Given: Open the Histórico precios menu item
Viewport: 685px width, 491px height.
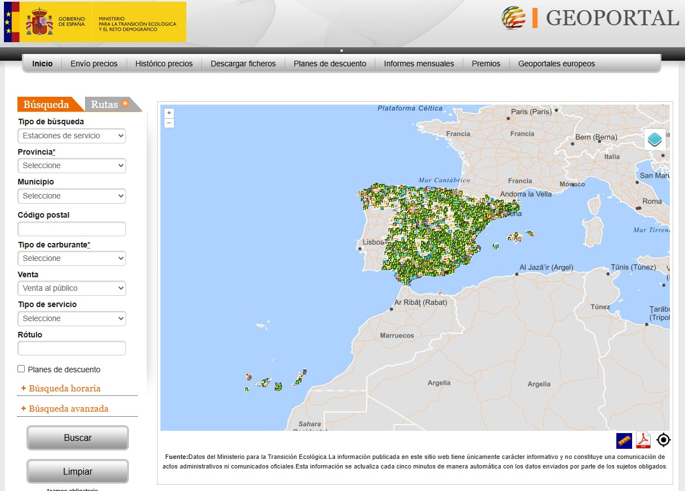Looking at the screenshot, I should (164, 64).
